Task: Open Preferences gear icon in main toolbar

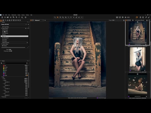Action: [x=25, y=17]
